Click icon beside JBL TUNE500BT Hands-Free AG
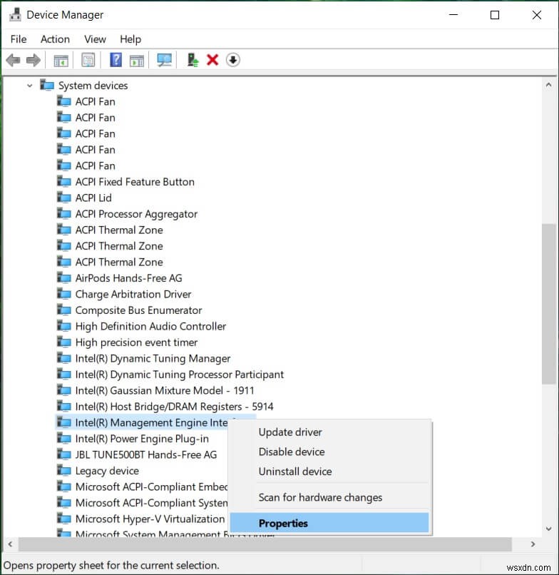 pyautogui.click(x=64, y=454)
